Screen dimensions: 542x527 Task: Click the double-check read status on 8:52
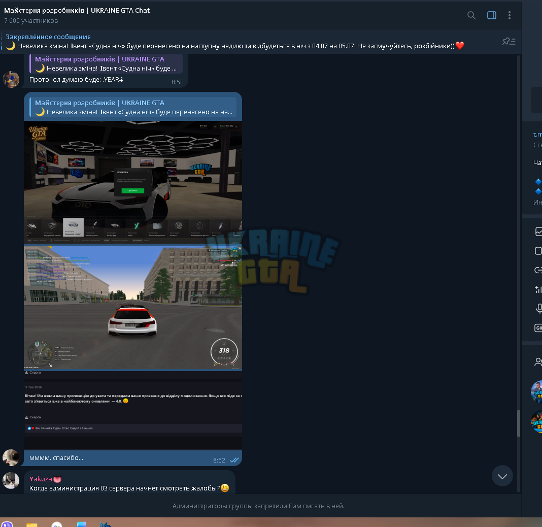(234, 460)
